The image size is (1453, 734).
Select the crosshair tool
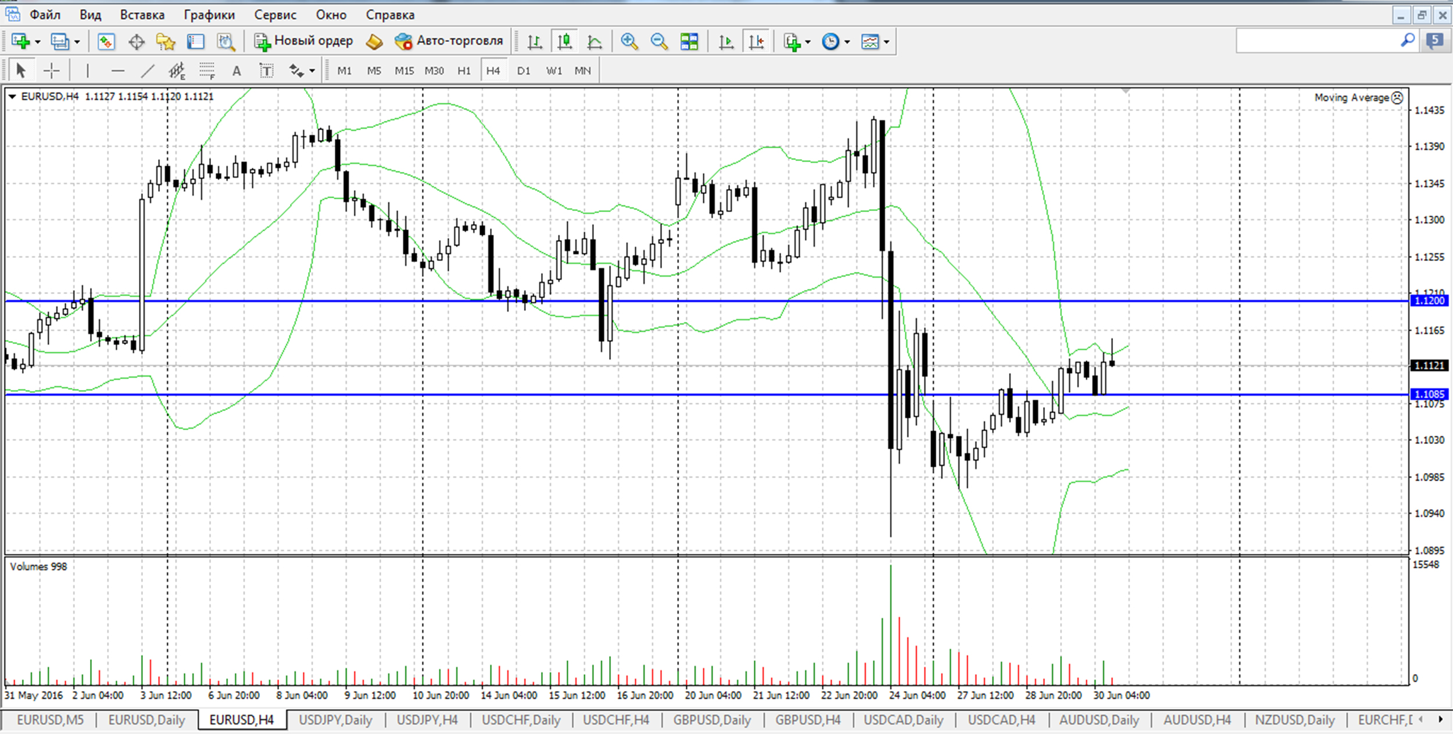coord(51,71)
